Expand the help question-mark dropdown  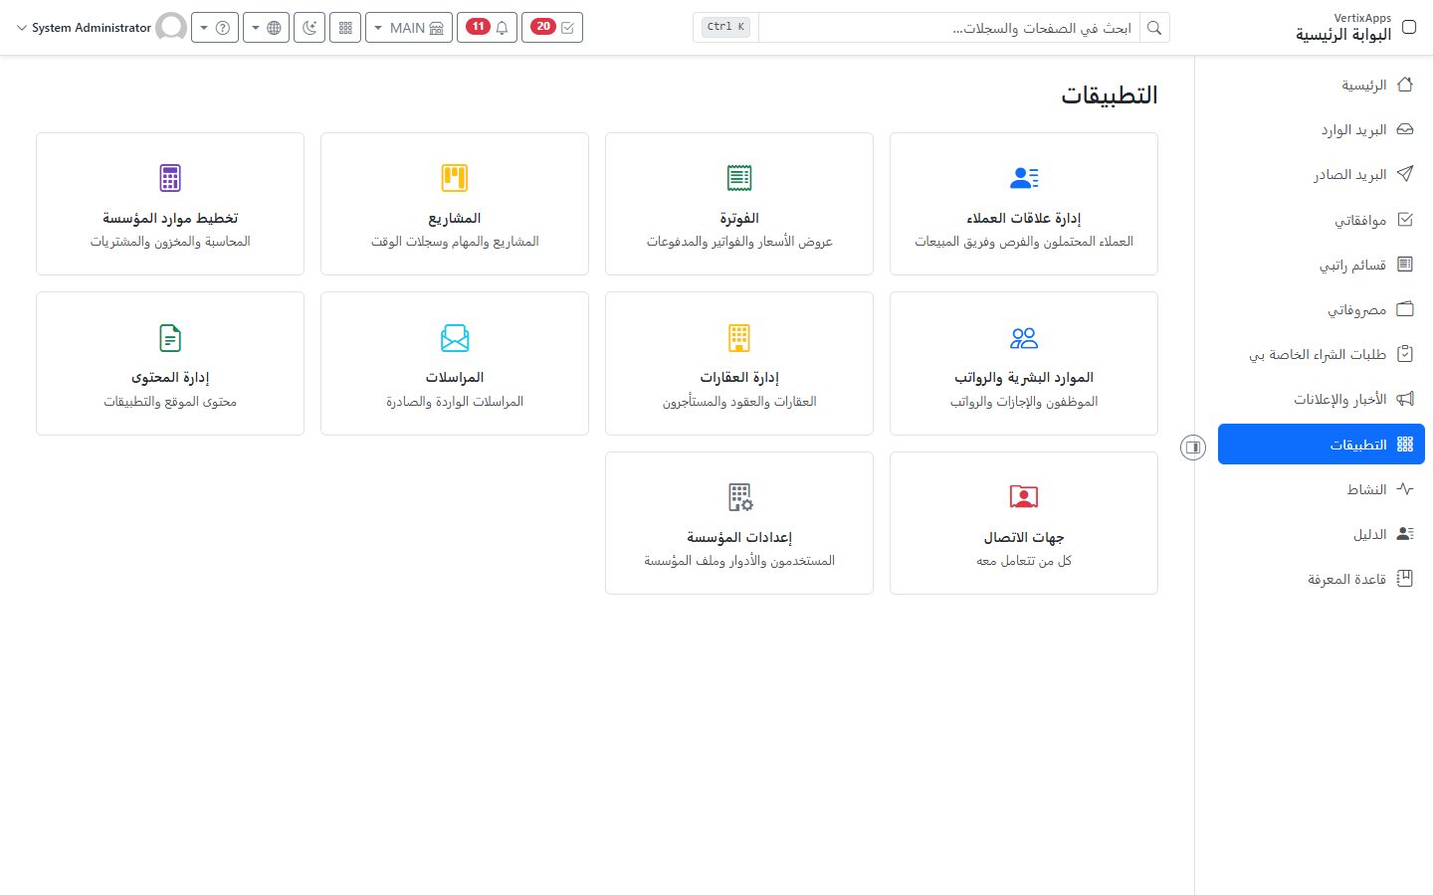tap(214, 28)
